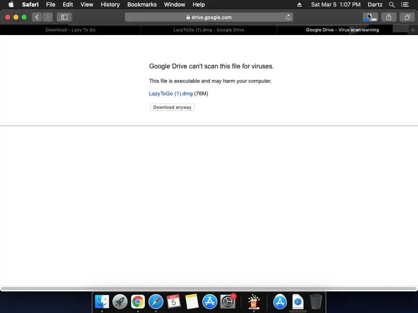Viewport: 418px width, 313px height.
Task: Launch Google Chrome from the Dock
Action: pos(138,302)
